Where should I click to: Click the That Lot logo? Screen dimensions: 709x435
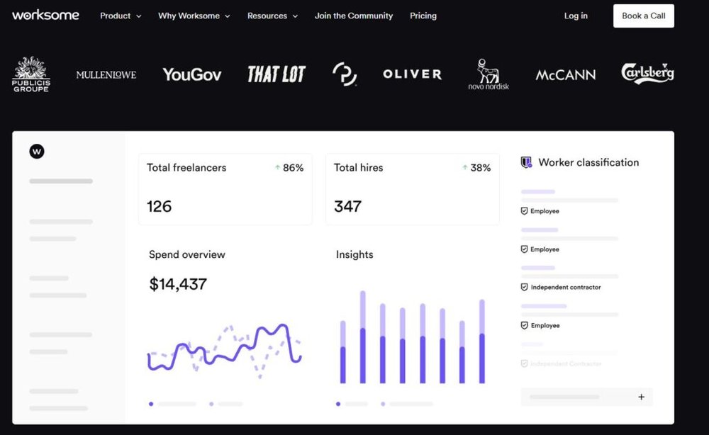click(276, 74)
